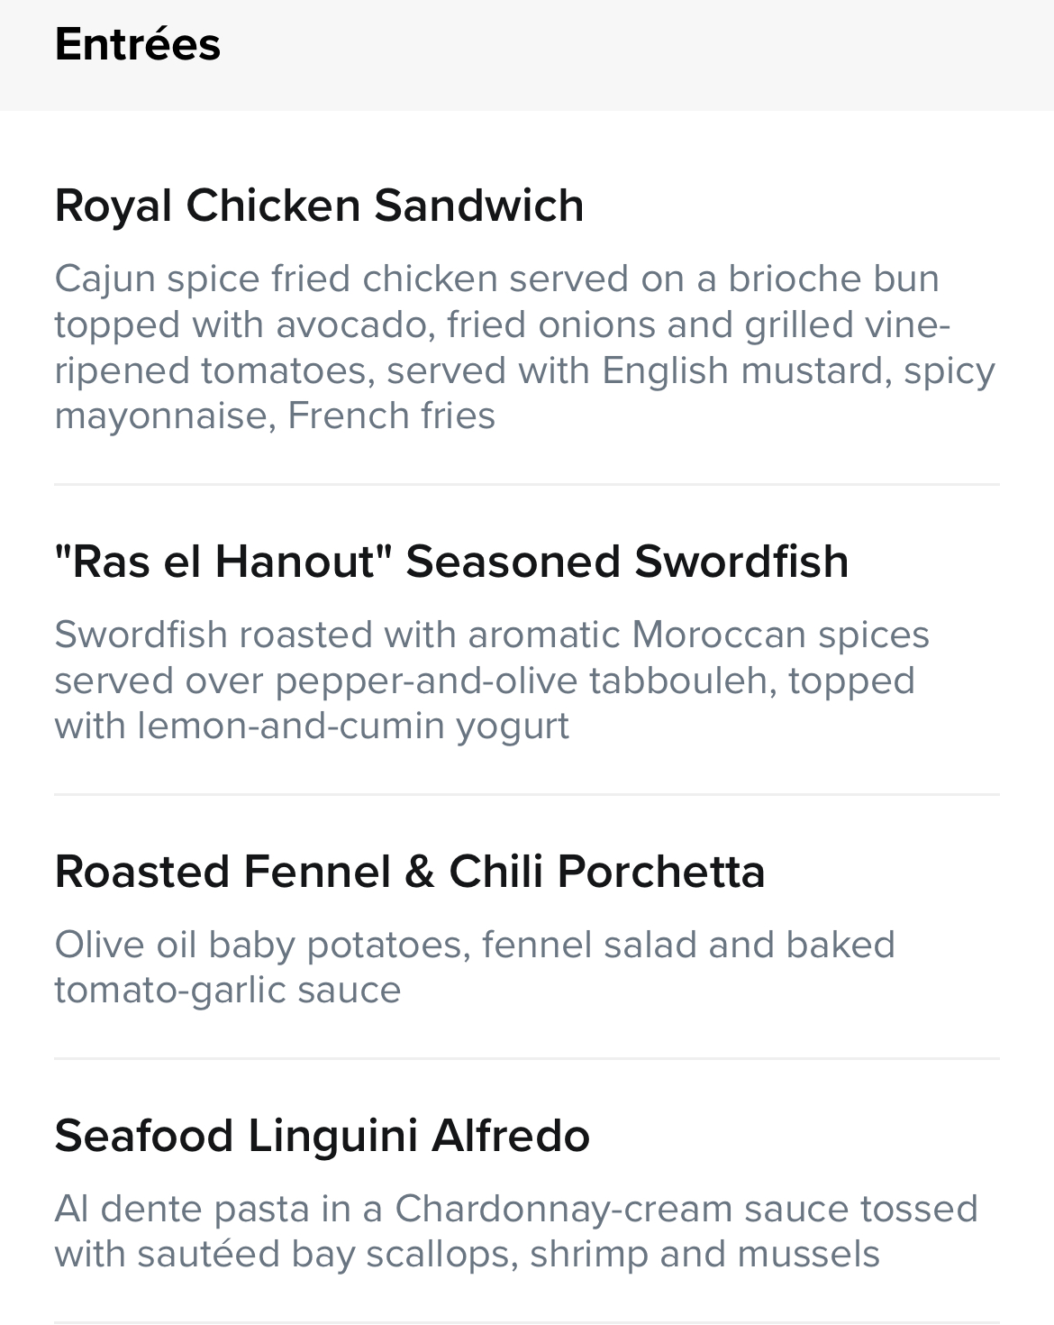Tap the "mayonnaise, French fries" line
Screen dimensions: 1054x1325
tap(275, 416)
